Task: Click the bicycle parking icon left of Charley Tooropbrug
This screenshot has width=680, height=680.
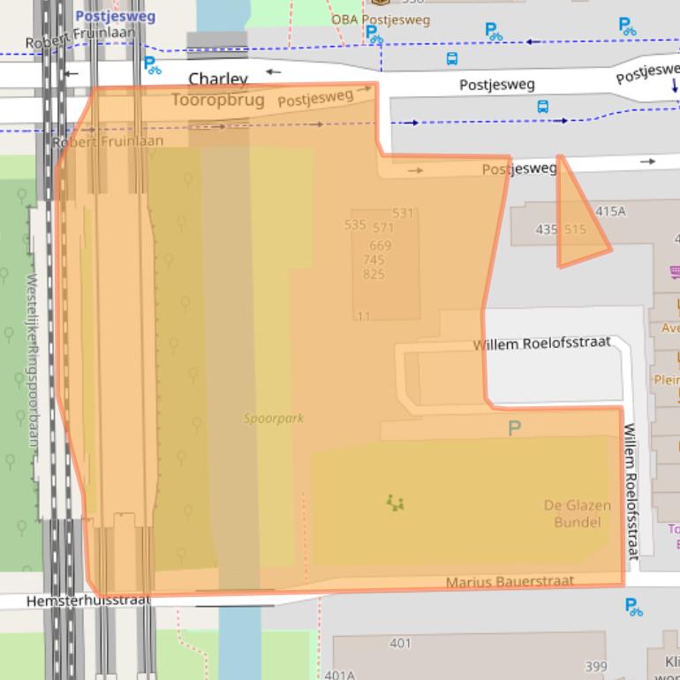Action: click(x=152, y=64)
